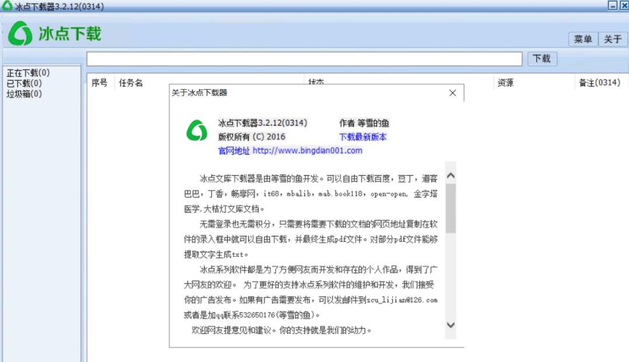Image resolution: width=629 pixels, height=362 pixels.
Task: Click the 下载 button beside the URL field
Action: (x=541, y=58)
